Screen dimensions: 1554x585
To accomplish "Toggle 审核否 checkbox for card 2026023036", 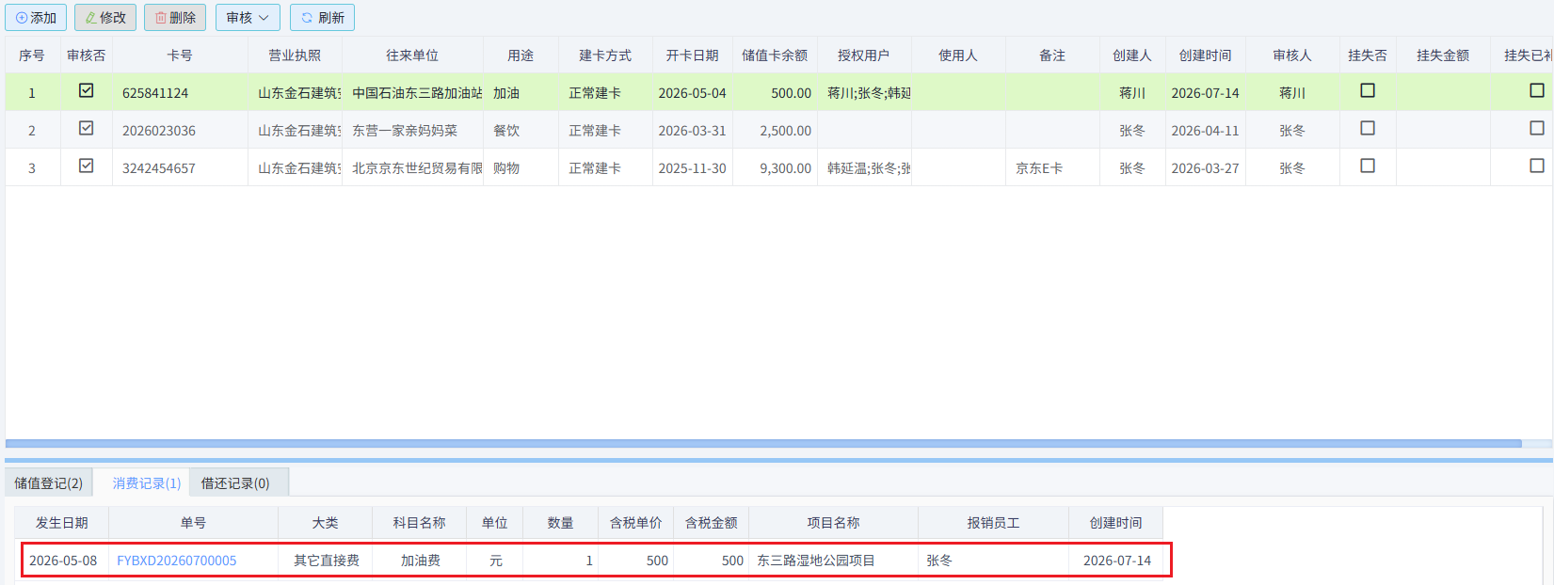I will pos(87,128).
